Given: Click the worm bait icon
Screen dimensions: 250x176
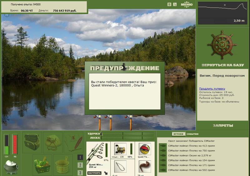Looking at the screenshot, I should coord(145,167).
